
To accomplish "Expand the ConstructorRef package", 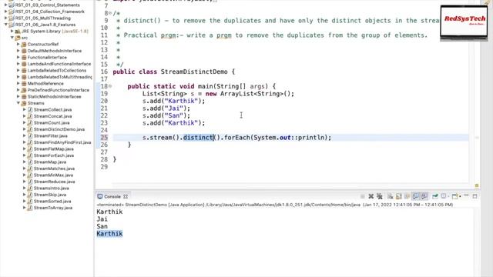I will pos(18,45).
